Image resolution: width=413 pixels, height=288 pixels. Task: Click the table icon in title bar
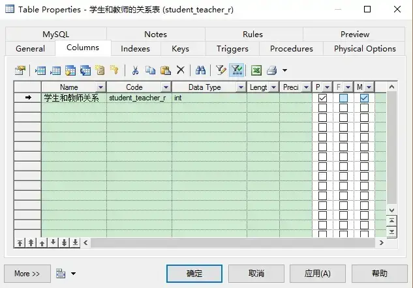[10, 9]
